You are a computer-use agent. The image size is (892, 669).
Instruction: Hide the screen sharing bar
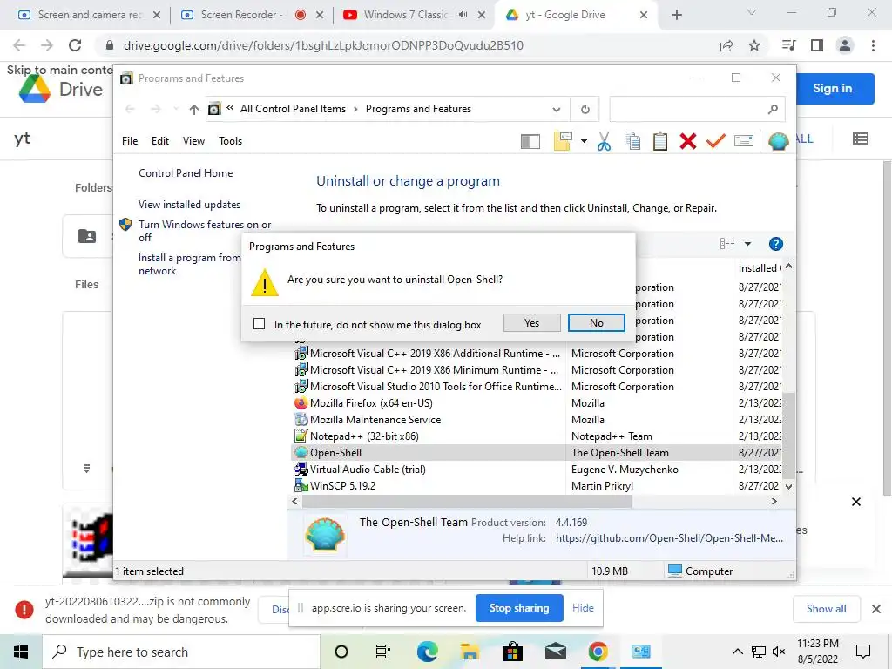coord(583,607)
